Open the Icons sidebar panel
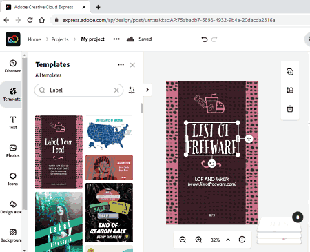Viewport: 310px width, 252px height. click(x=12, y=179)
